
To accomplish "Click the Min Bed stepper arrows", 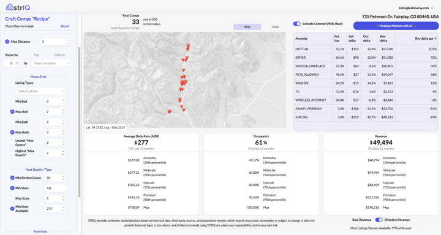I will click(63, 102).
